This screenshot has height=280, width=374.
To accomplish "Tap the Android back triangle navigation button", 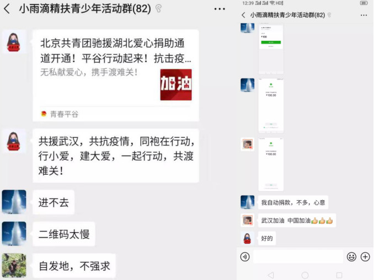I will [271, 275].
